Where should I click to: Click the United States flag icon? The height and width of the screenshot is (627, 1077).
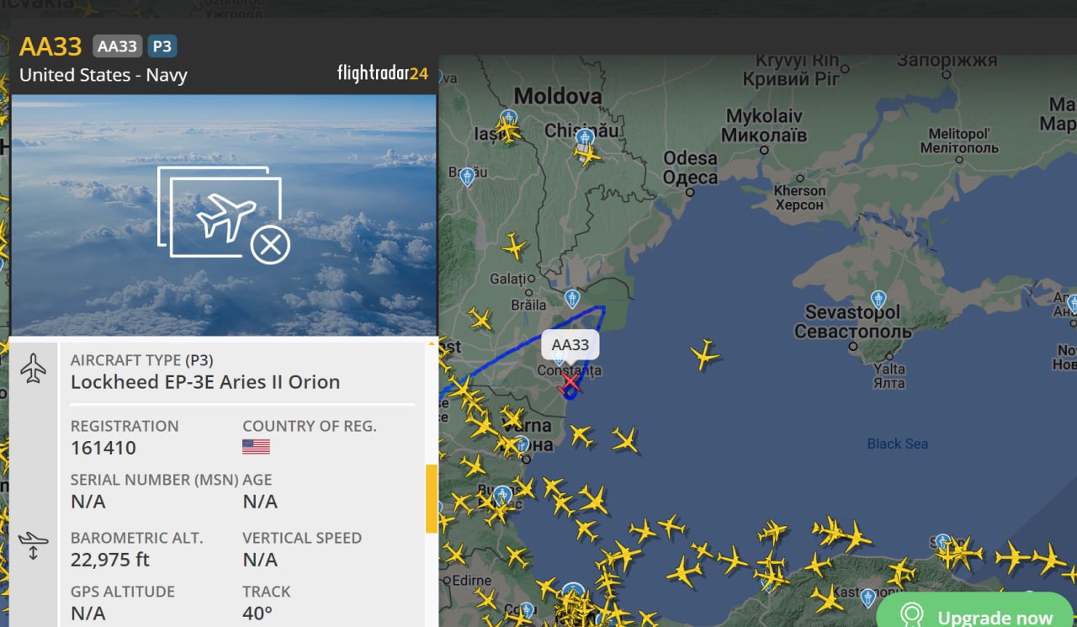pos(256,447)
